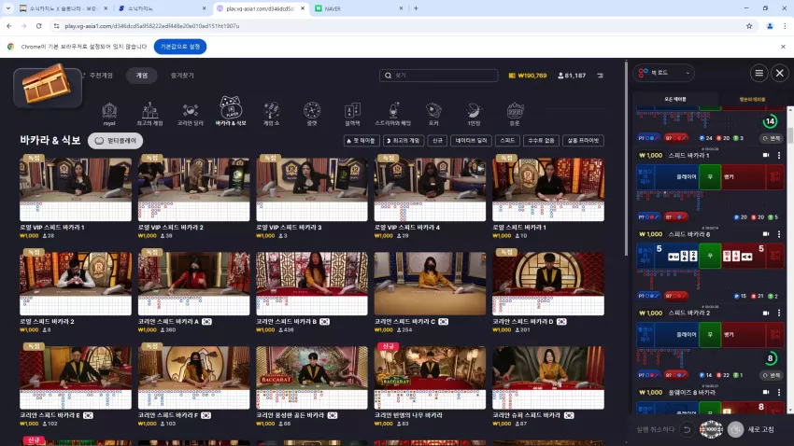Viewport: 794px width, 446px height.
Task: Open menu icon beside the player count
Action: [600, 76]
